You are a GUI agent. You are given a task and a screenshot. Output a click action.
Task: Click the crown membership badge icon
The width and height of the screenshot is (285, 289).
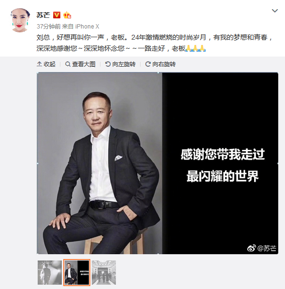pos(67,15)
